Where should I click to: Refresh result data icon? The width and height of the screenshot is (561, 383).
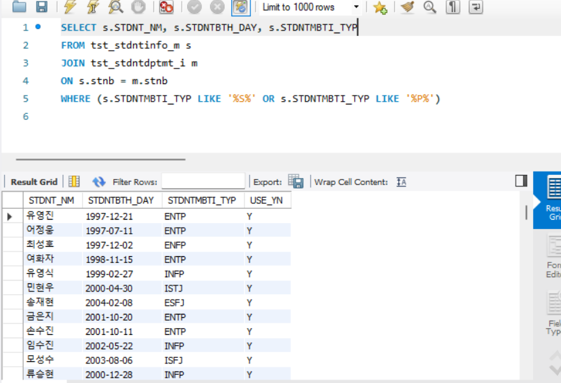[x=99, y=182]
